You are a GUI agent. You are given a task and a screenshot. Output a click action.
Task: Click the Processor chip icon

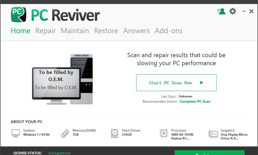coord(164,133)
